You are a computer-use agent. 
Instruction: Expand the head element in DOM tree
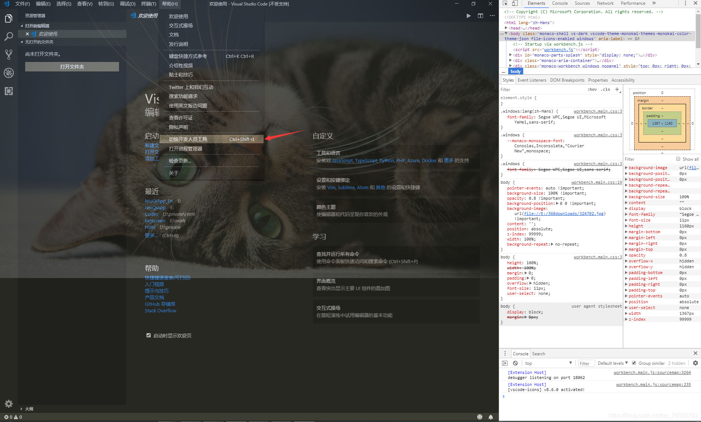coord(506,28)
